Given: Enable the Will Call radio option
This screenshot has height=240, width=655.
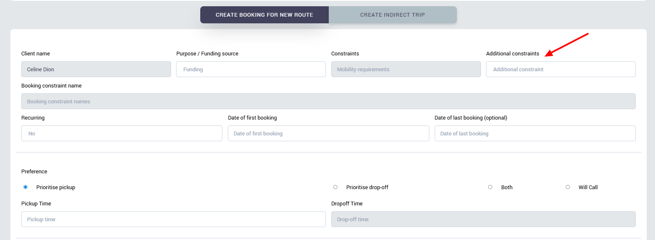Looking at the screenshot, I should tap(568, 187).
